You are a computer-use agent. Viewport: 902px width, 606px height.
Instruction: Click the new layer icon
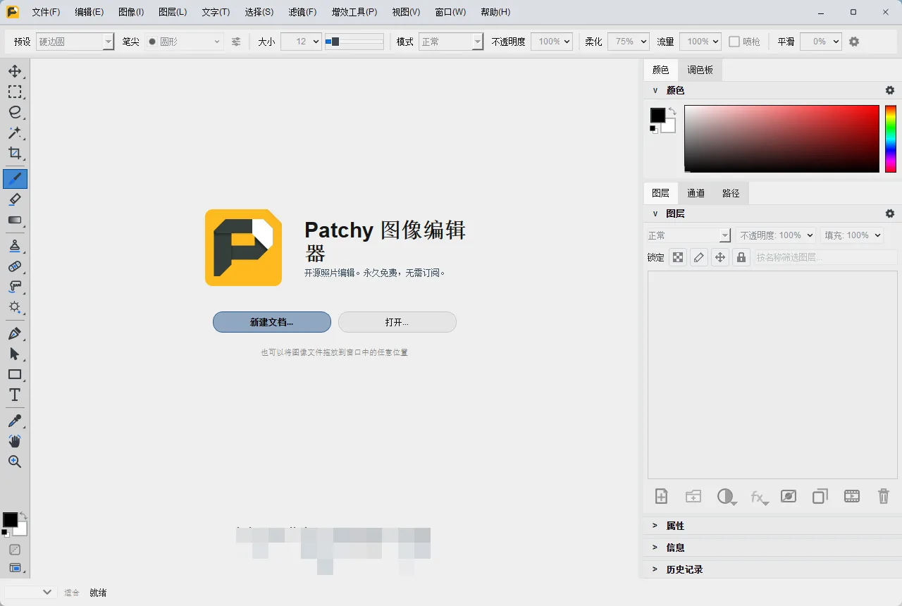point(661,496)
